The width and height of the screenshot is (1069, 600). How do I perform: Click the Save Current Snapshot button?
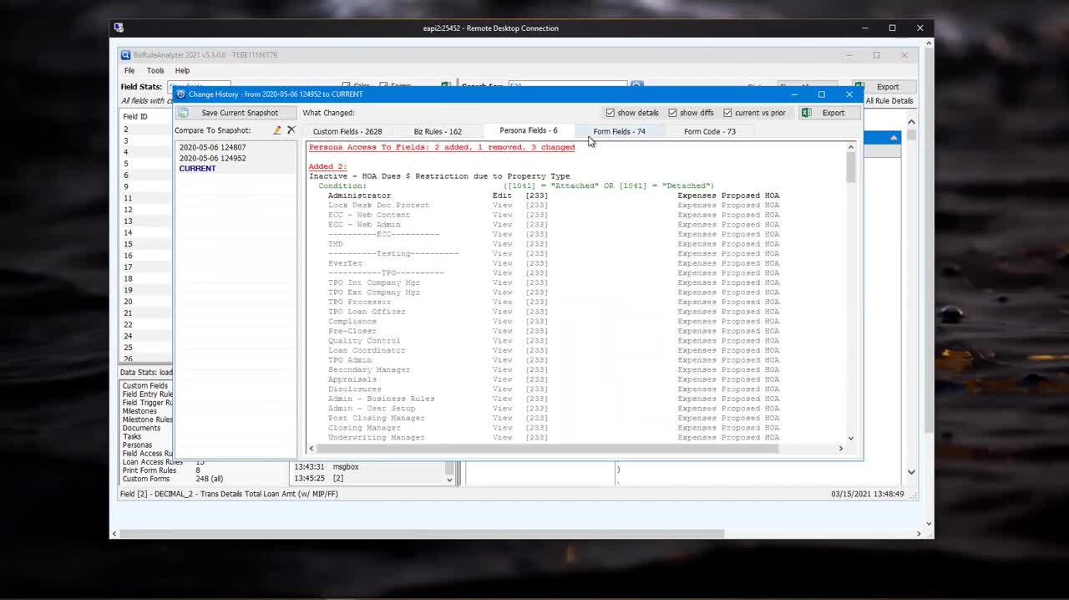(x=236, y=113)
